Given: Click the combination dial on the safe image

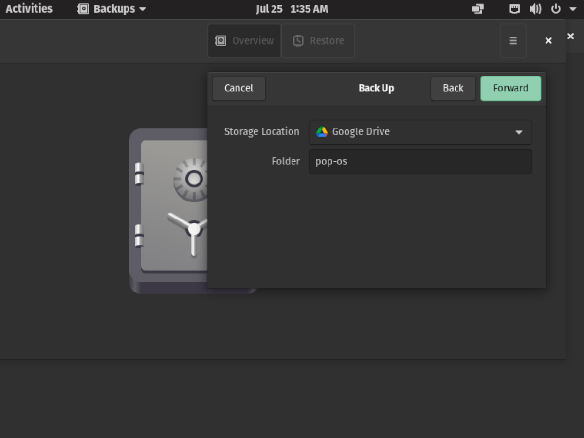Looking at the screenshot, I should click(x=193, y=179).
